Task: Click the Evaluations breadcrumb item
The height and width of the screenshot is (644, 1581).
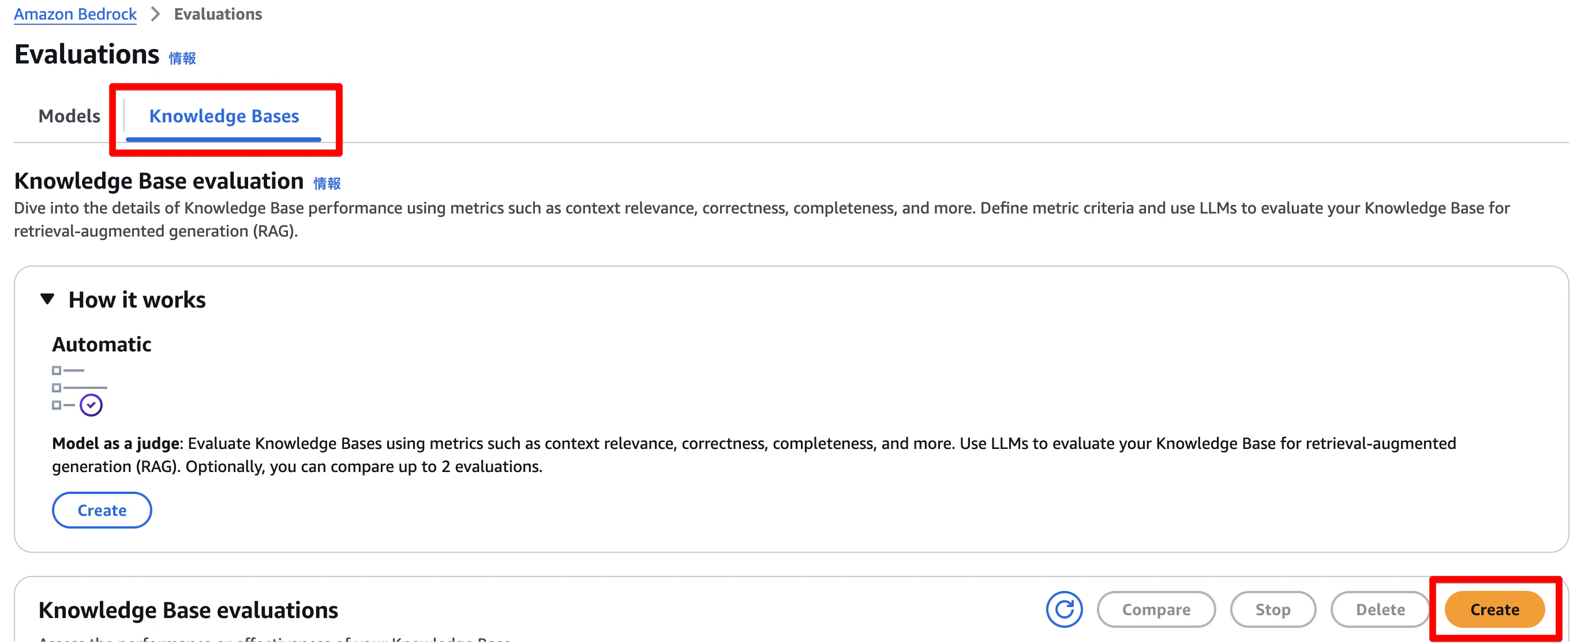Action: point(218,14)
